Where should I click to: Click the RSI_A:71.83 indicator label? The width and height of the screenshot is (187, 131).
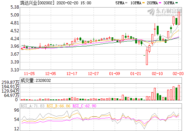click(x=33, y=106)
